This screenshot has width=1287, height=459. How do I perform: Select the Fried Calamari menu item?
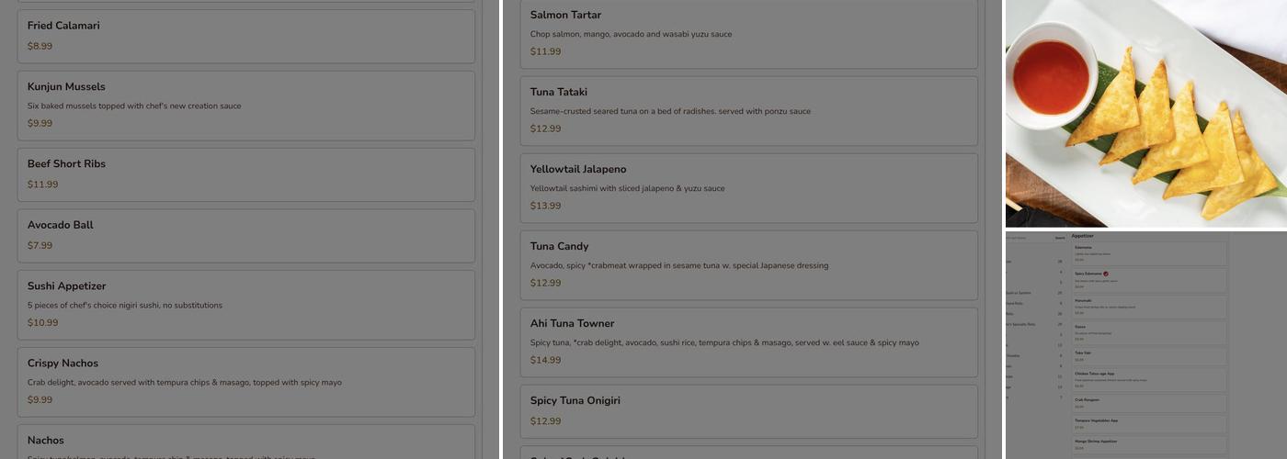tap(245, 36)
